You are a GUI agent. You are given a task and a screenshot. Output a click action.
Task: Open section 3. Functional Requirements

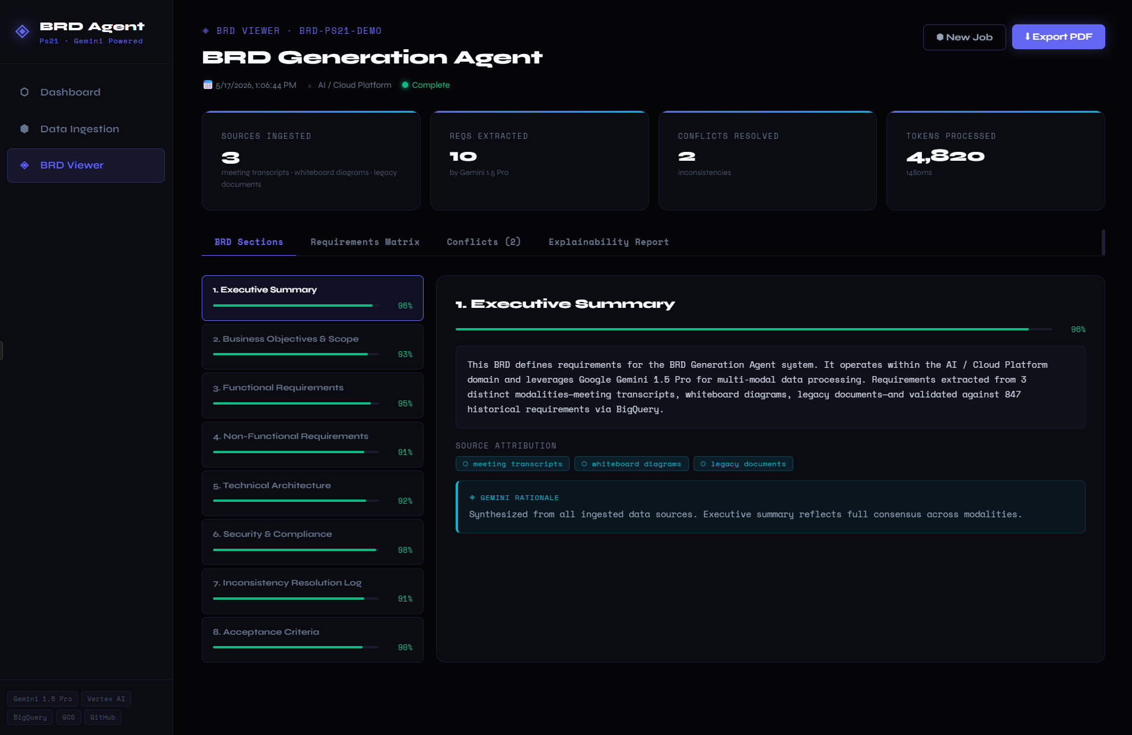tap(313, 396)
